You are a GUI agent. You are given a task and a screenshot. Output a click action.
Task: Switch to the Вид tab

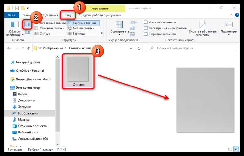pos(68,15)
